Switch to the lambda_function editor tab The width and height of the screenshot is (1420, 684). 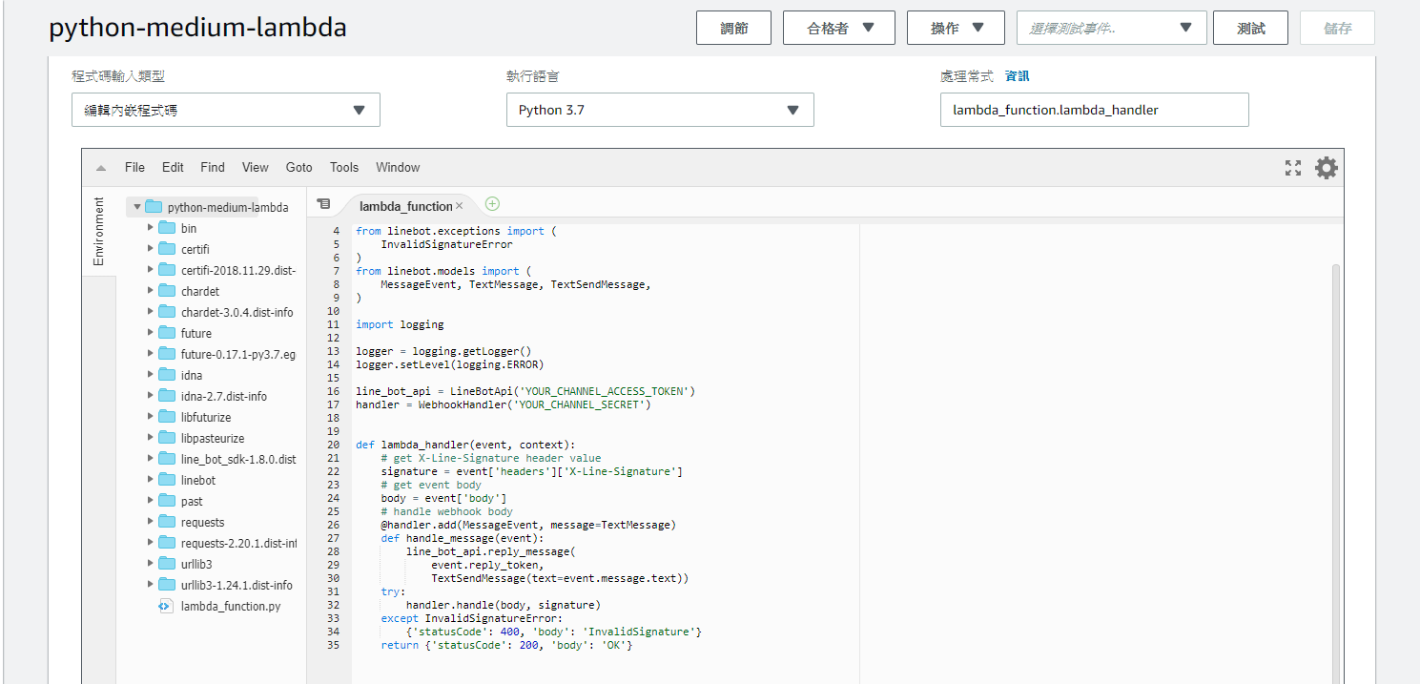(x=405, y=206)
